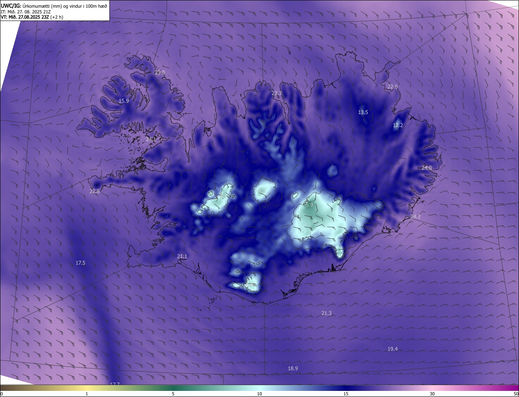Click the valid time line "VT: Mið. 27.08.2025 23Z (+2 h)"
519x397 pixels.
31,17
